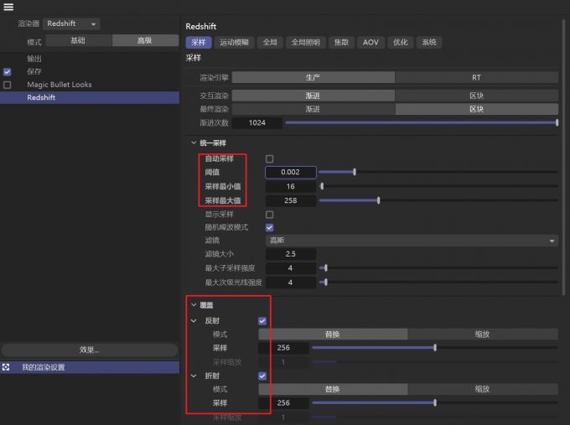Click the 阈值 value field
This screenshot has height=425, width=570.
291,173
